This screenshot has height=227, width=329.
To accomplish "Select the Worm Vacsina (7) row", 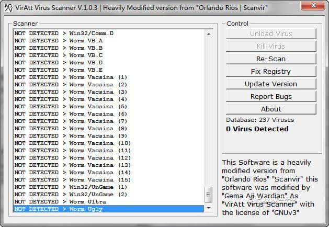I will click(x=109, y=121).
